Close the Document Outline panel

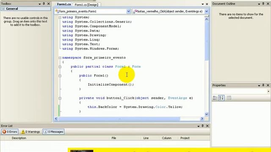268,4
